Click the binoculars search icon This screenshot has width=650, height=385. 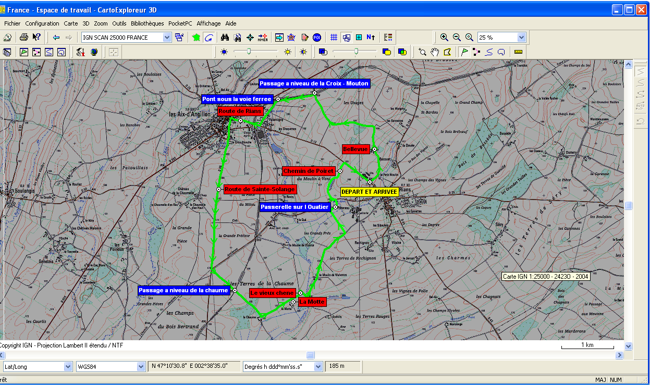[225, 37]
